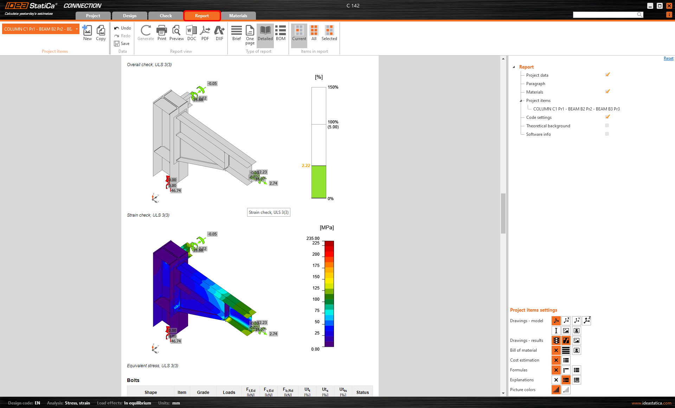Image resolution: width=675 pixels, height=408 pixels.
Task: Enable Theoretical background in report
Action: [x=607, y=126]
